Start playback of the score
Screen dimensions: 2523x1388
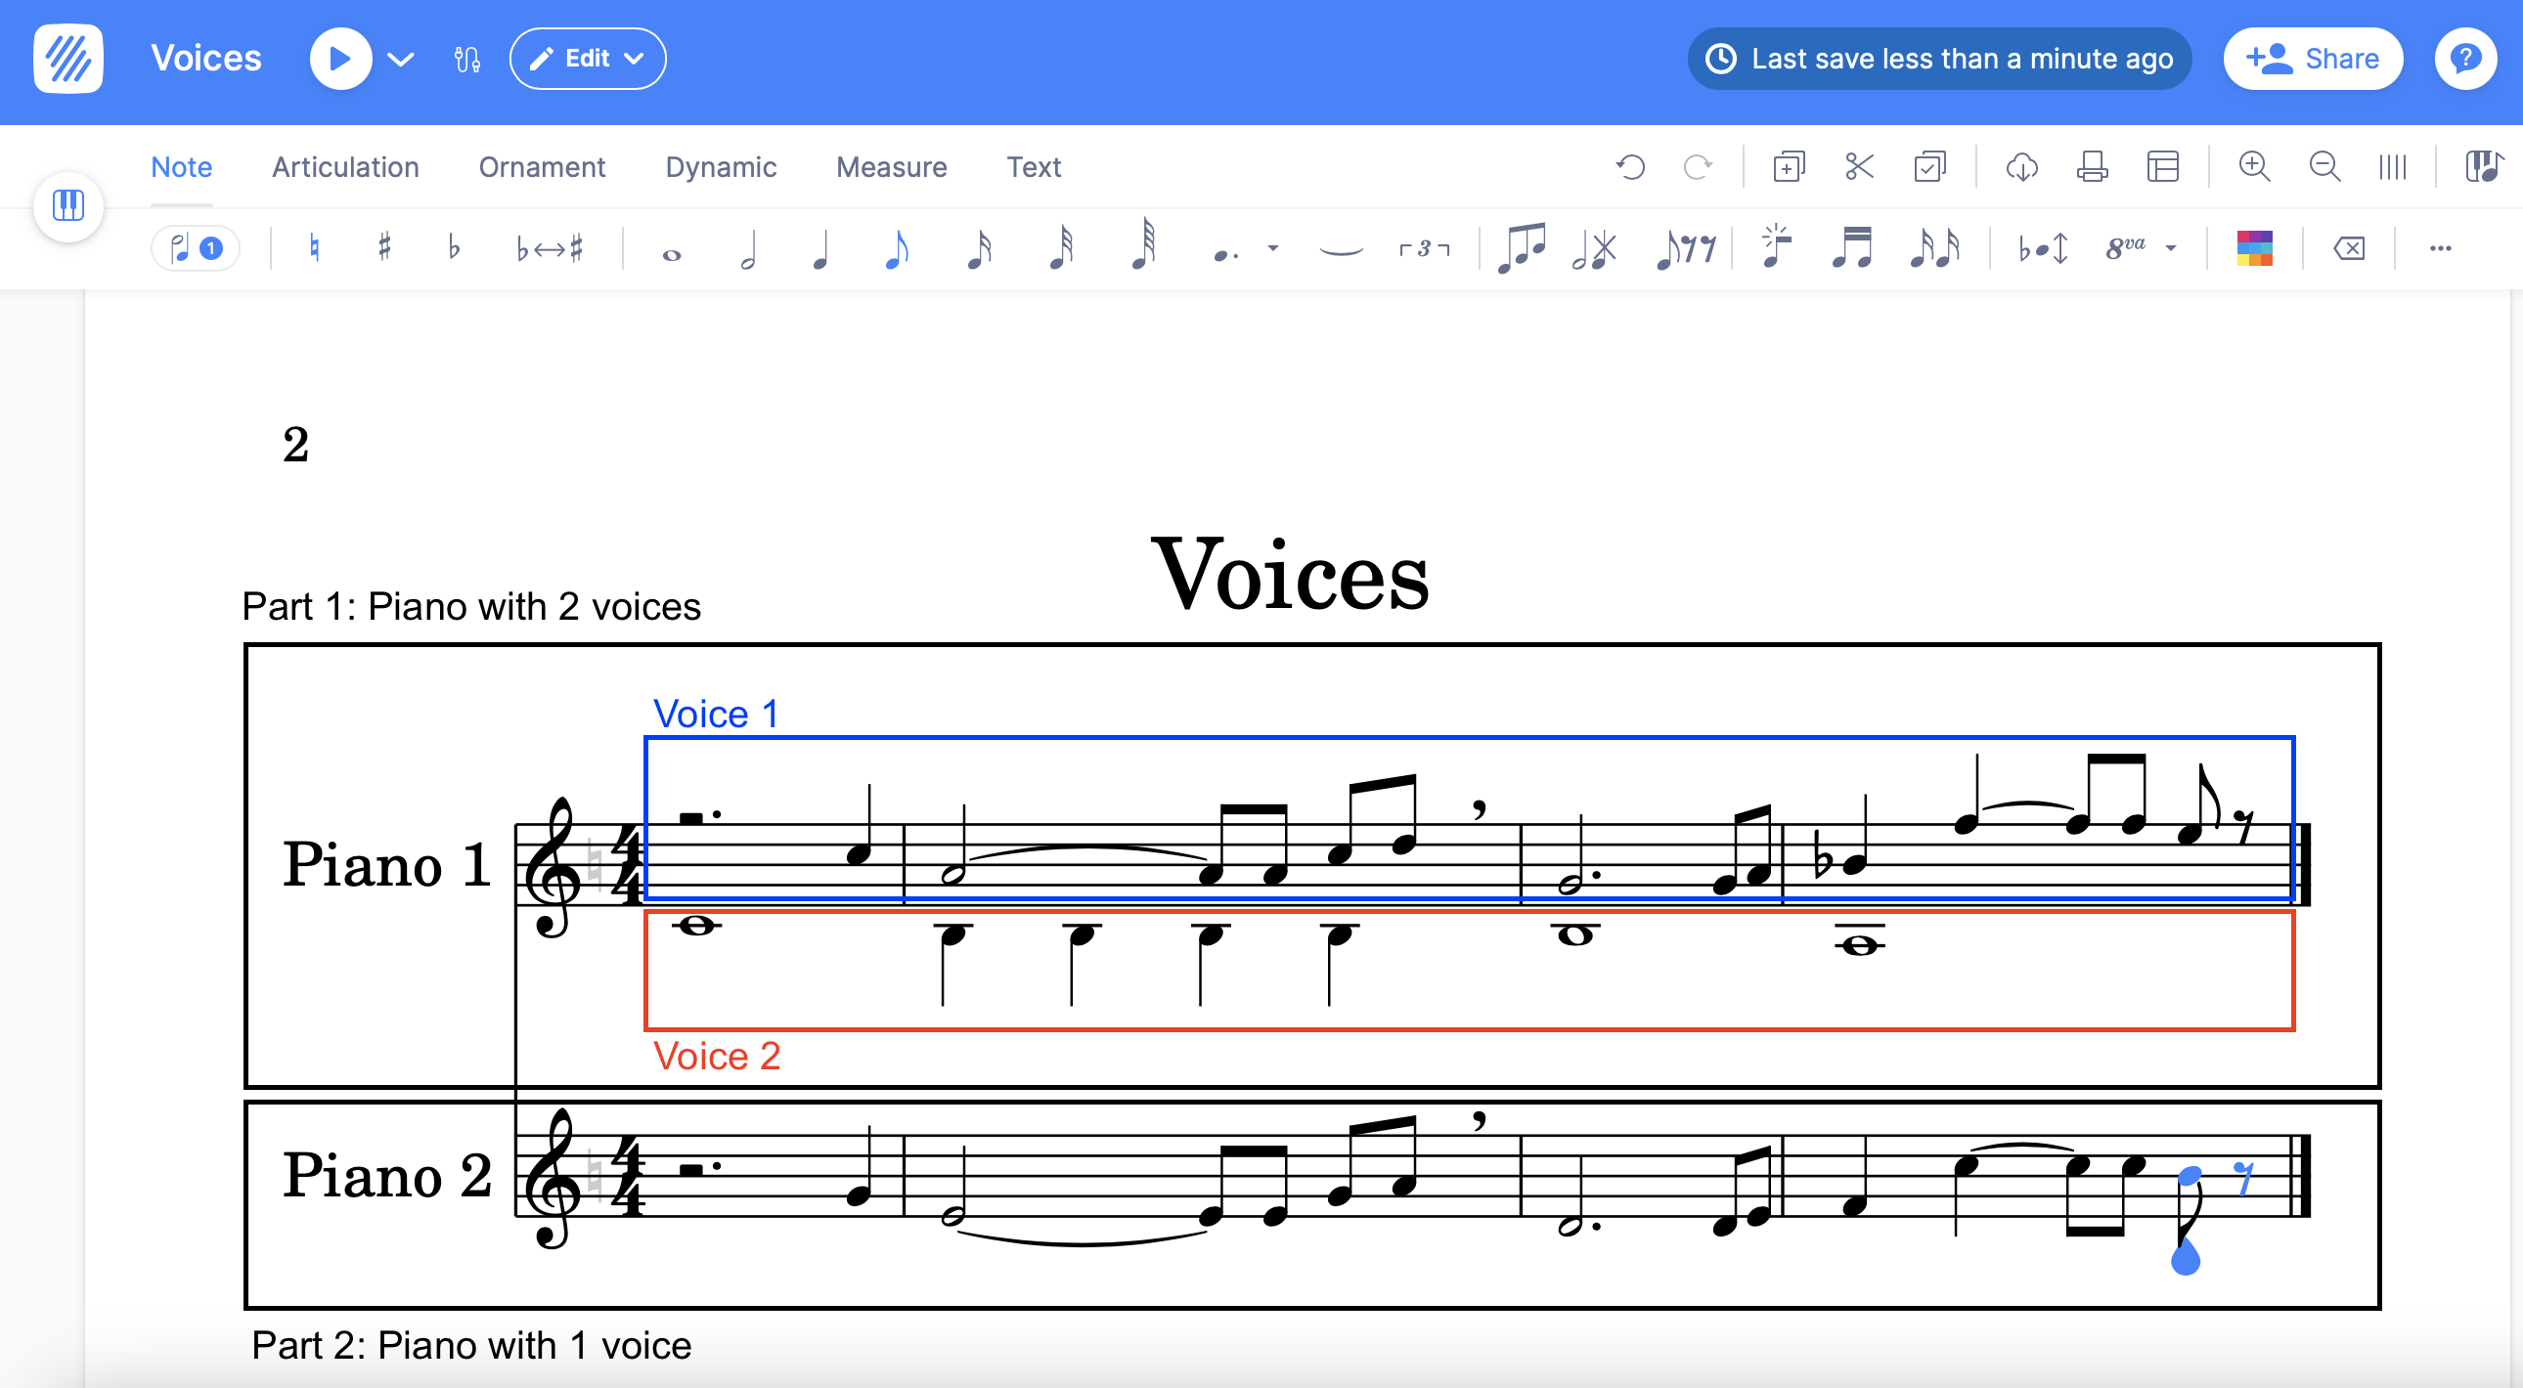pos(340,58)
